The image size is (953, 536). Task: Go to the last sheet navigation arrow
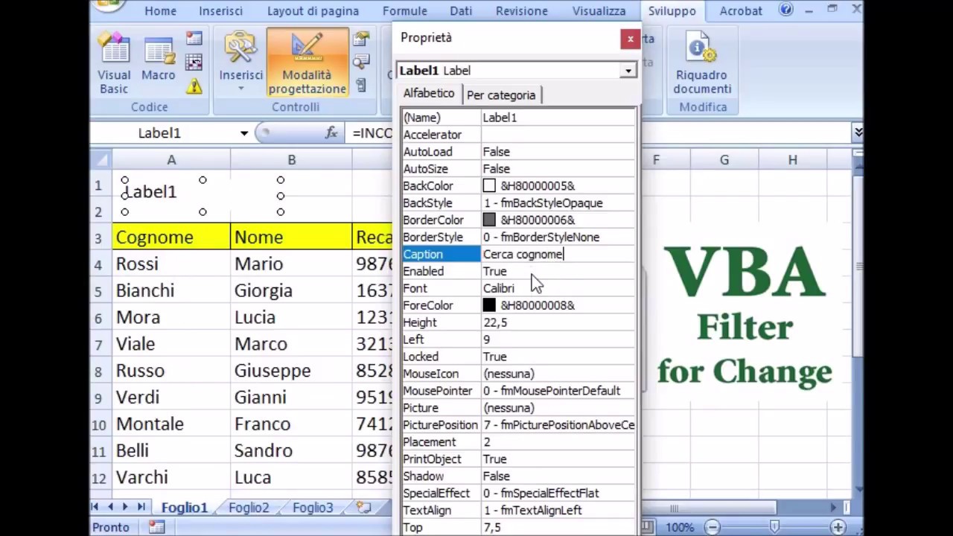141,507
